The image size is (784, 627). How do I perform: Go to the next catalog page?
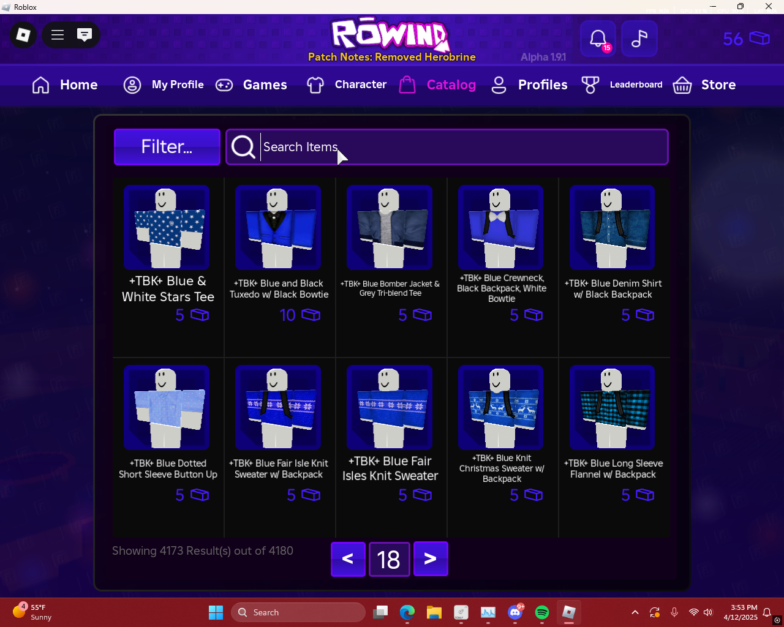click(431, 559)
